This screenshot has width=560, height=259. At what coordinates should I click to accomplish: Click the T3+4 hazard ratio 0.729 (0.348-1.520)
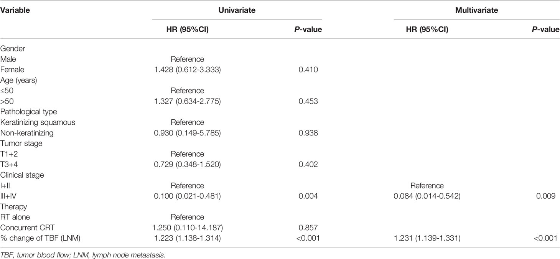click(x=188, y=164)
